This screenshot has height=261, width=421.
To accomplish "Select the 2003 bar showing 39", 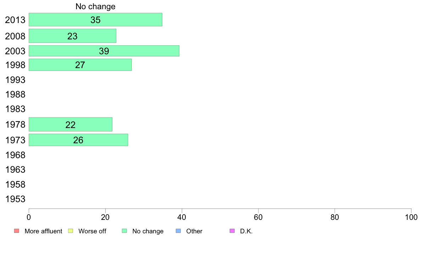I will [104, 51].
